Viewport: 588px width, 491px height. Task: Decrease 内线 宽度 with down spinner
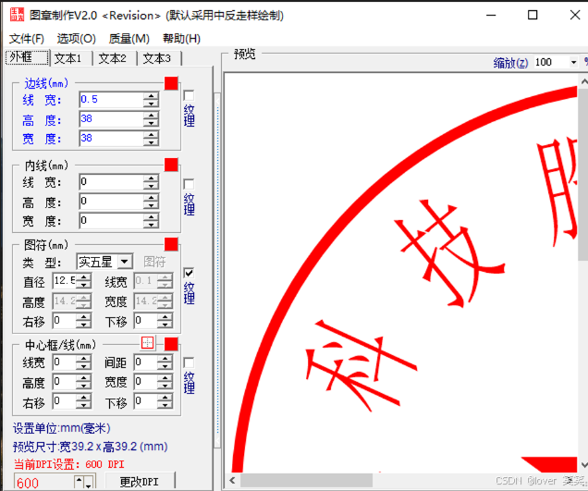(x=151, y=225)
